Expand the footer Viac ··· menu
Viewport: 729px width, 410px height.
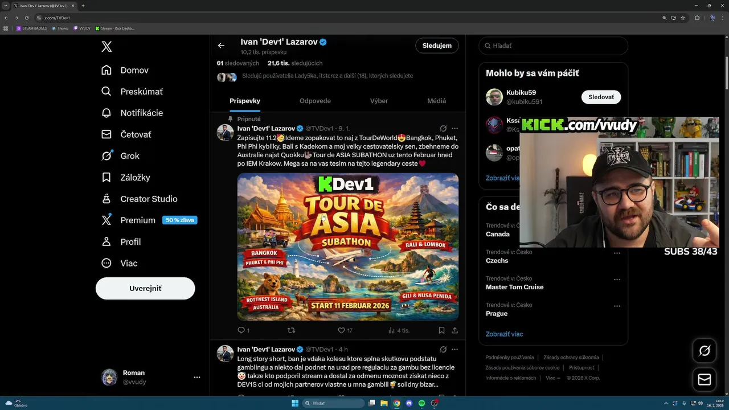[x=553, y=378]
